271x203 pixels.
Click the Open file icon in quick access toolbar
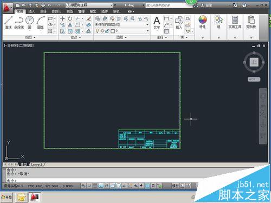(x=24, y=5)
